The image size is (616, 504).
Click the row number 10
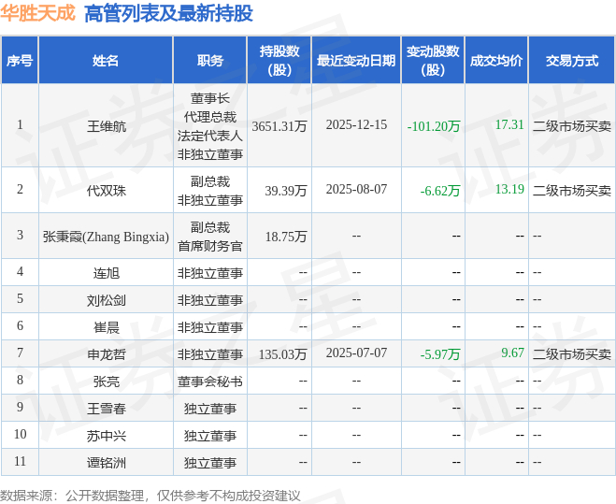point(20,434)
